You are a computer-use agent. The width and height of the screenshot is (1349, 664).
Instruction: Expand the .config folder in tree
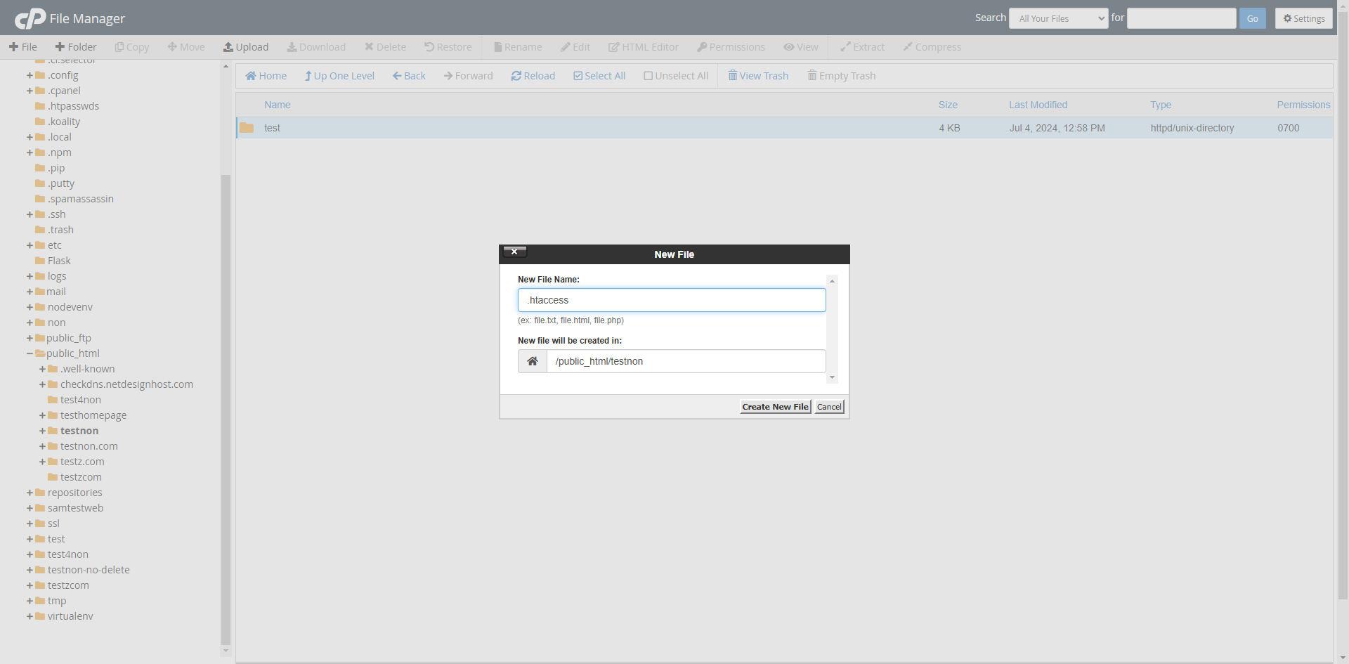[30, 75]
